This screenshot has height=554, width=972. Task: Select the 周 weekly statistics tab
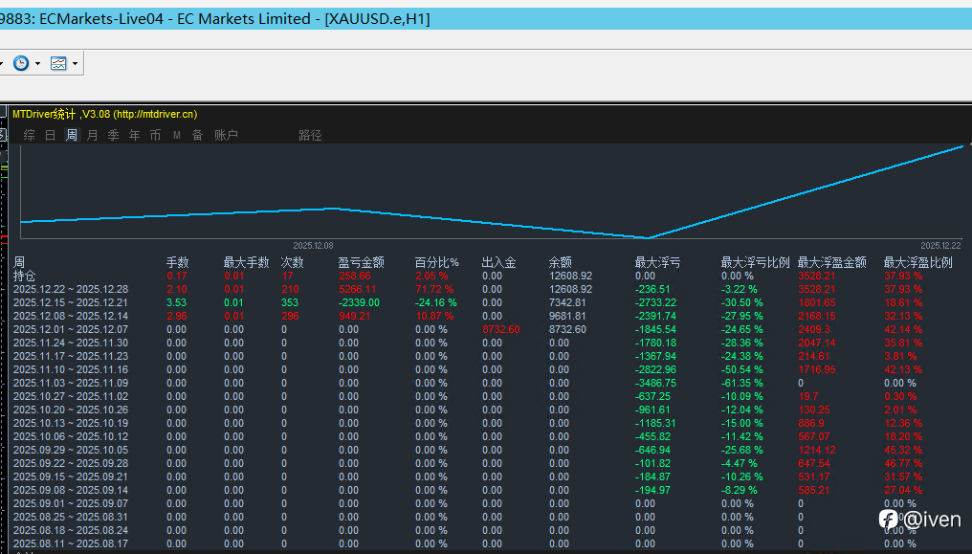[72, 136]
